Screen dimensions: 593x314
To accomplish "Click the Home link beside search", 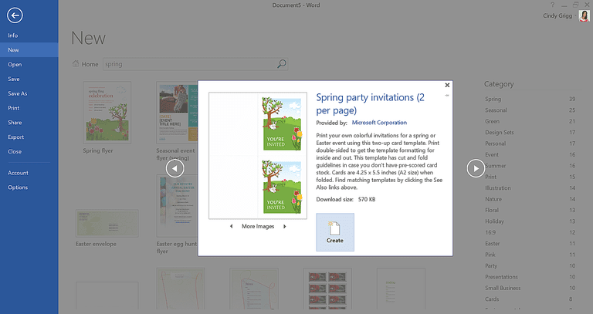I will click(x=86, y=64).
